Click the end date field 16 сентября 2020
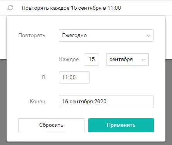Screen dimensions: 172x145 coord(106,102)
